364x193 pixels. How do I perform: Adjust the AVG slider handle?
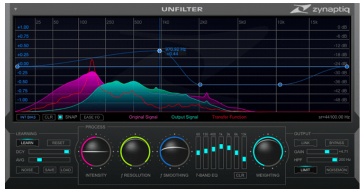pyautogui.click(x=39, y=160)
